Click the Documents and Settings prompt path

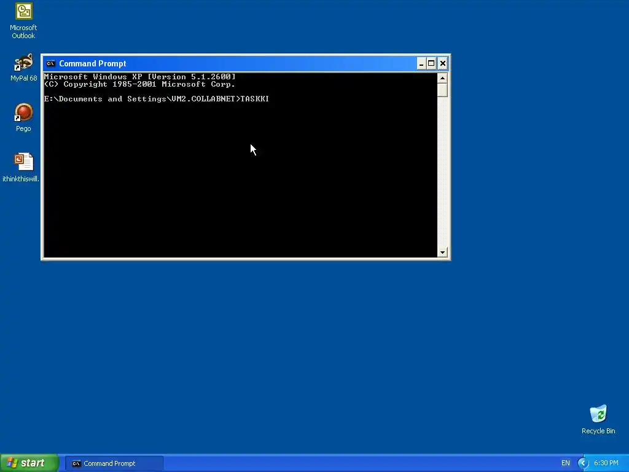[142, 99]
